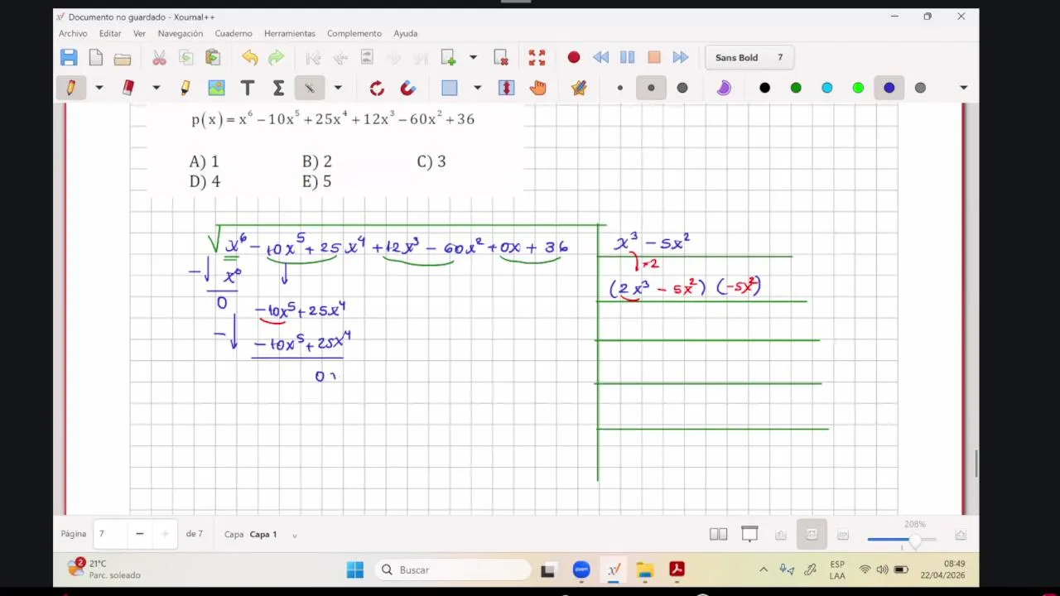Toggle fullscreen mode icon
Viewport: 1060px width, 596px height.
coord(537,57)
